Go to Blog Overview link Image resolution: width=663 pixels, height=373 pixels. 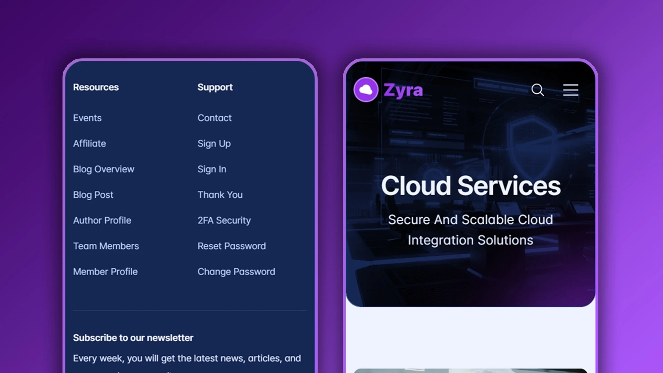click(x=104, y=169)
